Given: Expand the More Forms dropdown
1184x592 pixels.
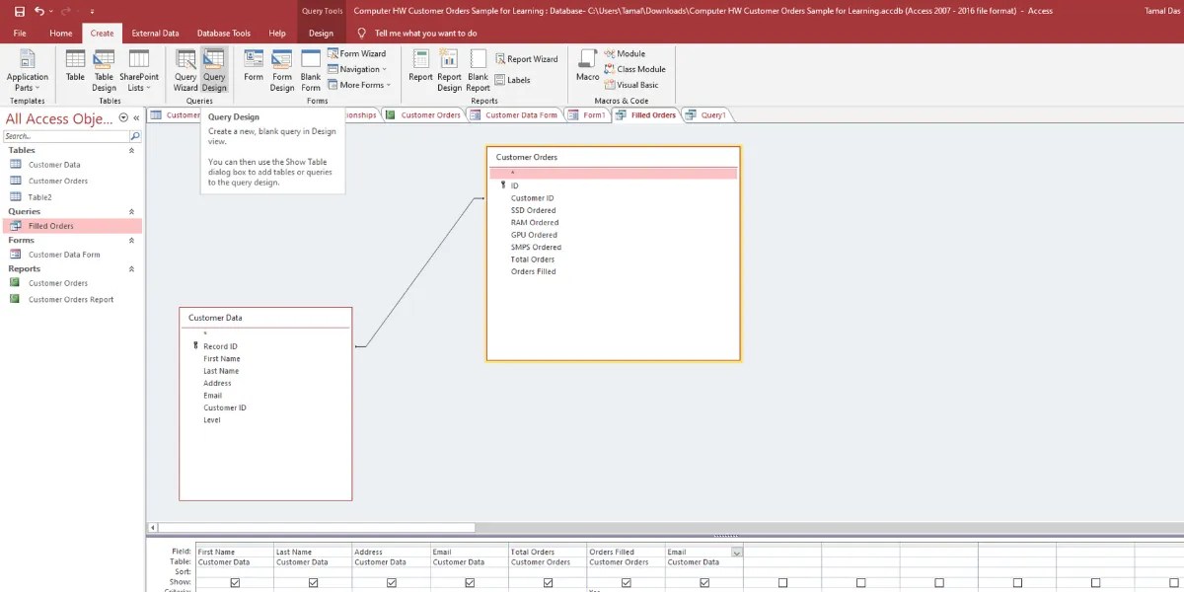Looking at the screenshot, I should [x=359, y=85].
